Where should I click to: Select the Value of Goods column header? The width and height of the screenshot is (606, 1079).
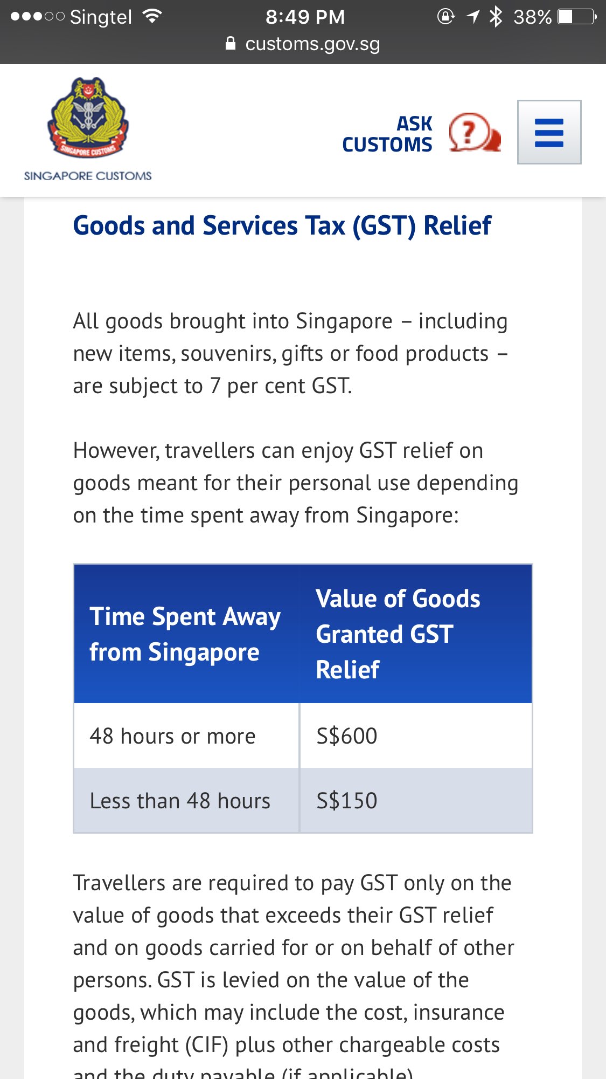click(x=416, y=634)
